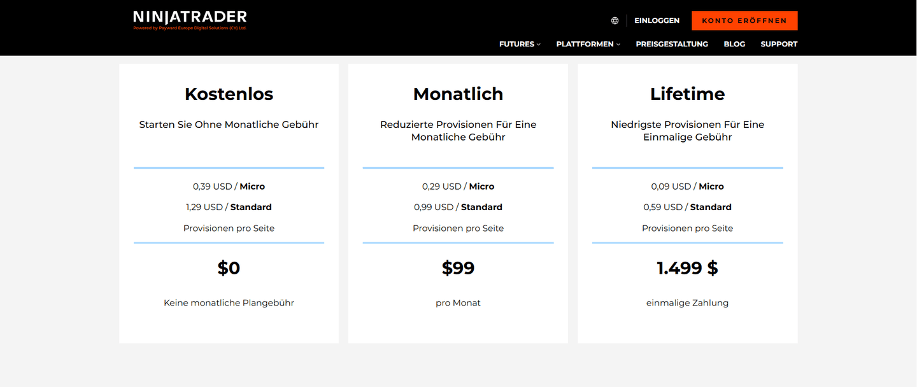The height and width of the screenshot is (387, 917).
Task: Click the $0 price in Kostenlos plan
Action: 229,268
